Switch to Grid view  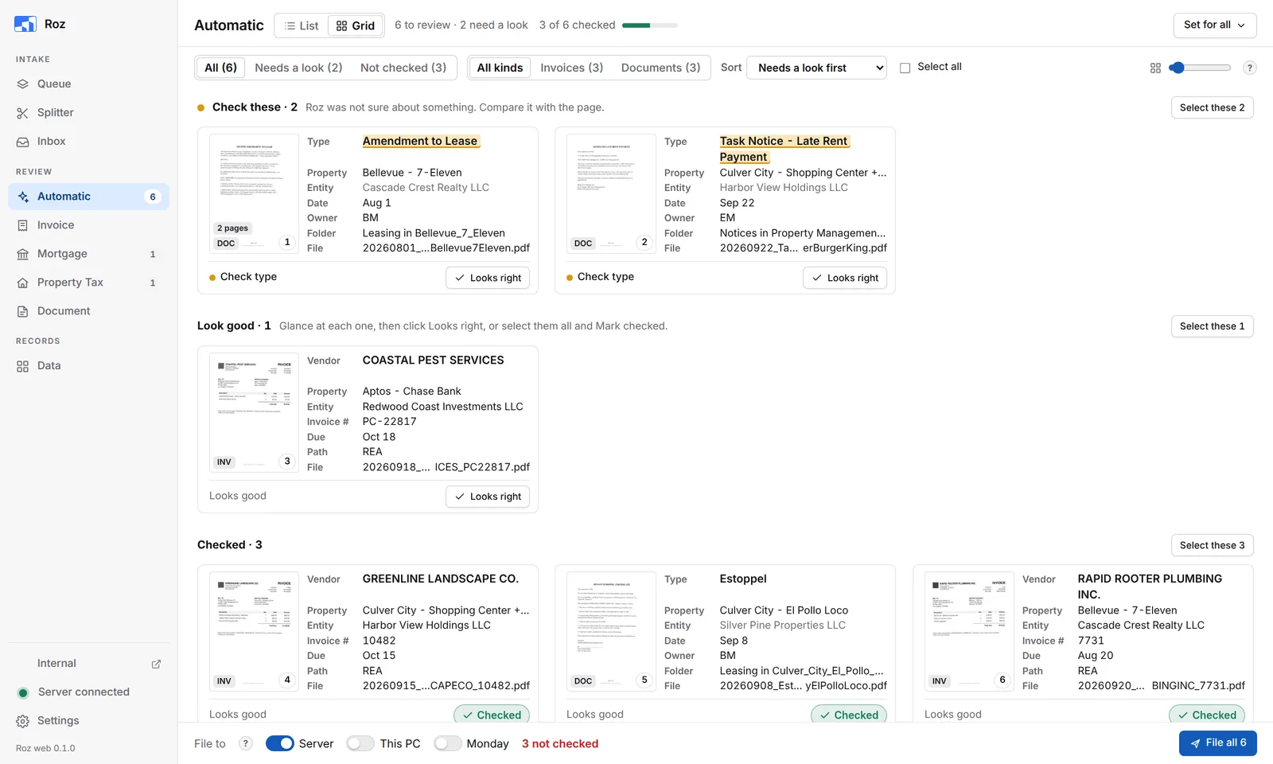coord(356,25)
